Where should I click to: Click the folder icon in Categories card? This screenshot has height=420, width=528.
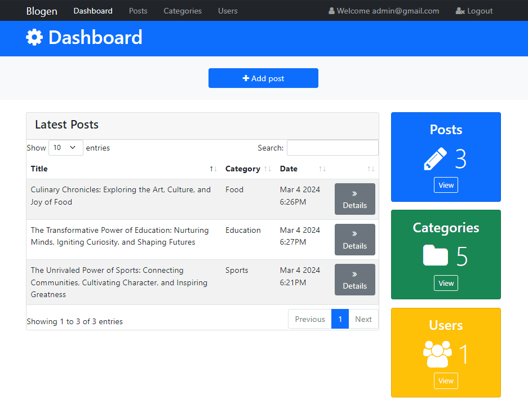point(435,257)
